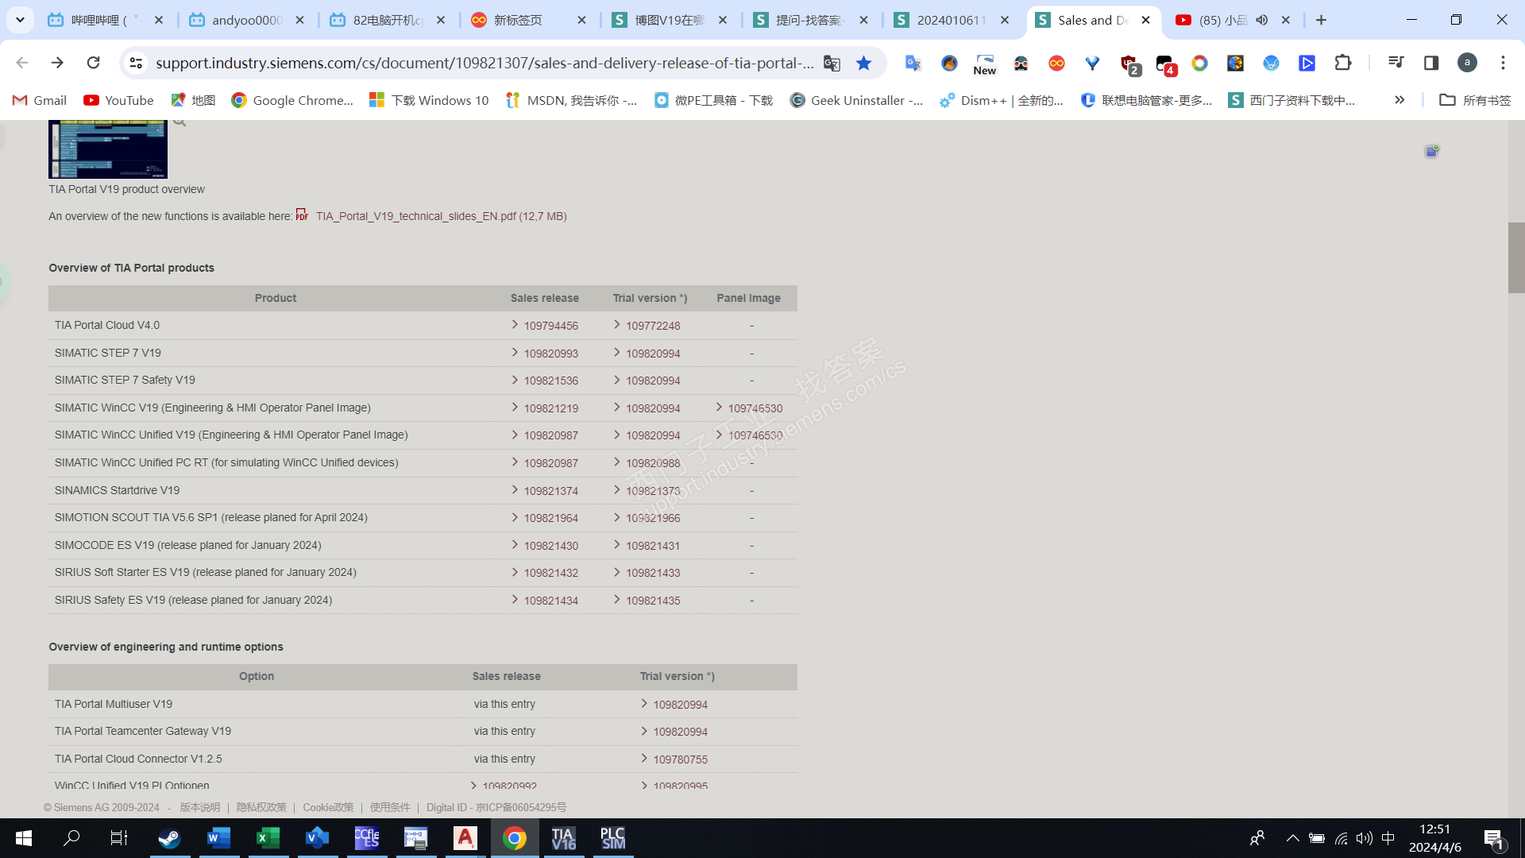This screenshot has height=858, width=1525.
Task: Enlarge the TIA Portal V19 overview thumbnail
Action: click(108, 149)
